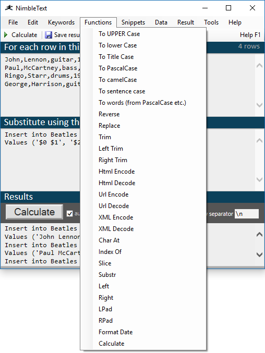265x353 pixels.
Task: Close the Functions menu by clicking its header
Action: click(98, 22)
